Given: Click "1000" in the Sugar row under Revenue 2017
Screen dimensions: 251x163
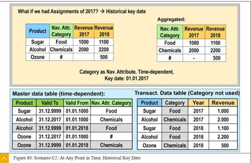Looking at the screenshot, I should [83, 42].
